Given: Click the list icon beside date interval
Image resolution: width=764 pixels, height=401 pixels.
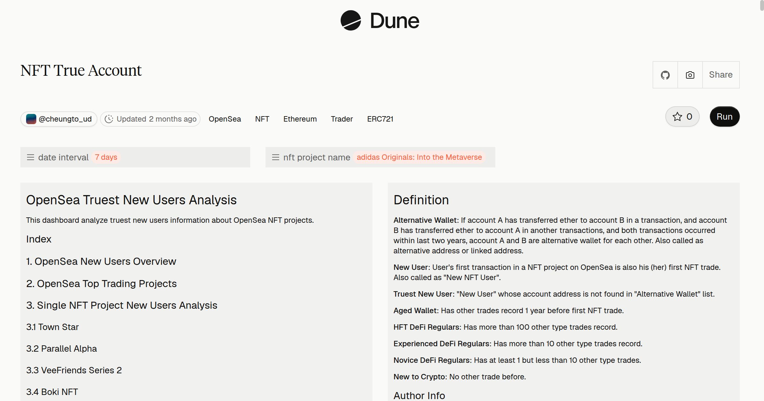Looking at the screenshot, I should tap(31, 157).
